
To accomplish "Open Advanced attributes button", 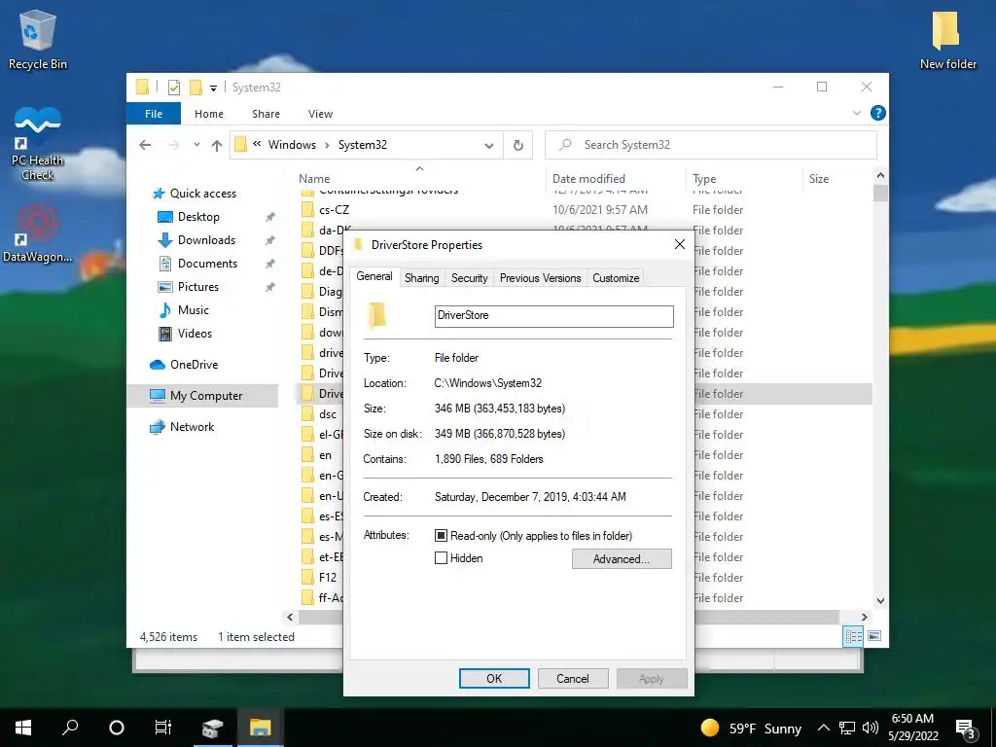I will (x=622, y=559).
